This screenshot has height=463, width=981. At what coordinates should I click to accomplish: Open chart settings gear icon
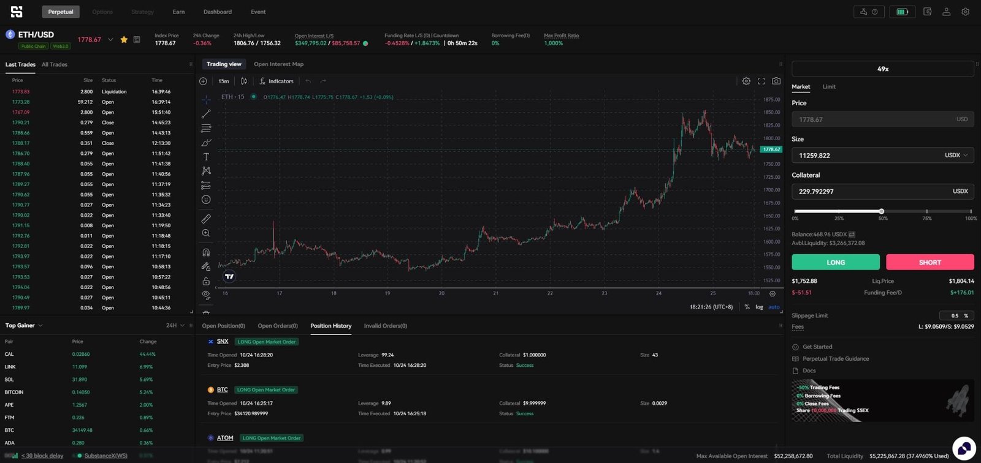point(746,81)
